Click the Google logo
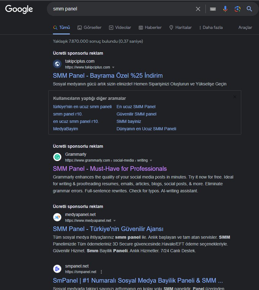The image size is (259, 290). click(19, 9)
